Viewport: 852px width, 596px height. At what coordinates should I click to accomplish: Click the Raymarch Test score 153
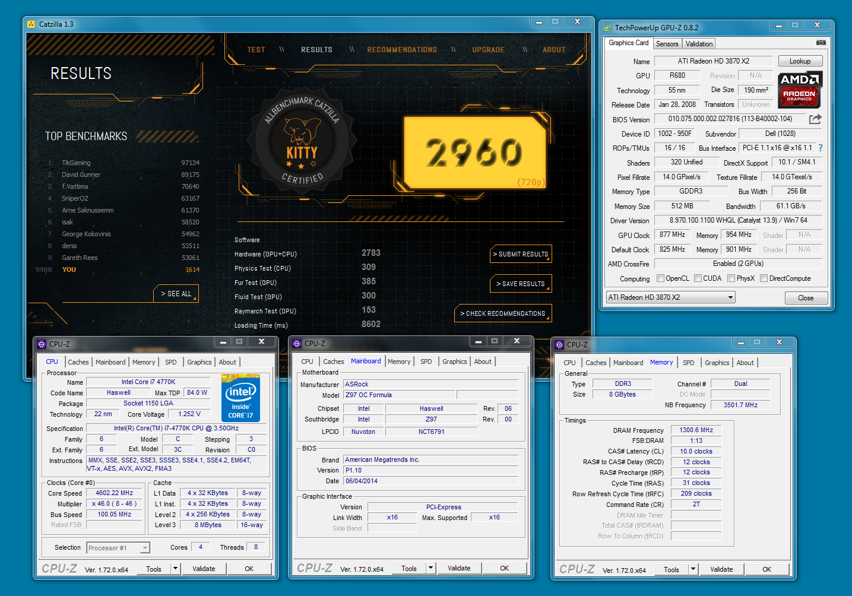pos(369,310)
